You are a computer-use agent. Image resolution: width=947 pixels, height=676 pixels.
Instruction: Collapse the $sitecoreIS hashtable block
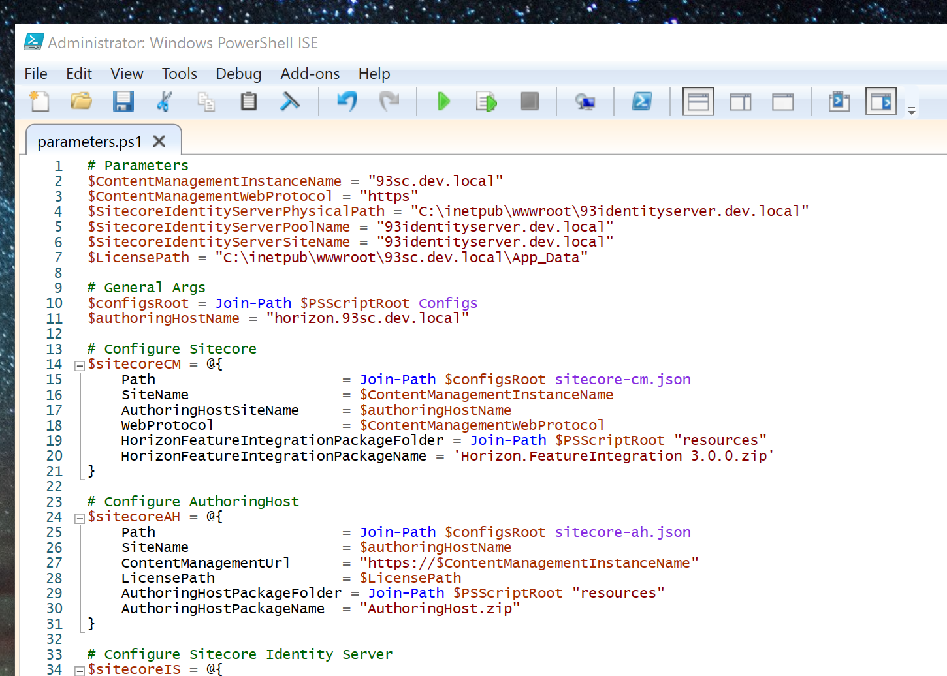click(x=79, y=670)
